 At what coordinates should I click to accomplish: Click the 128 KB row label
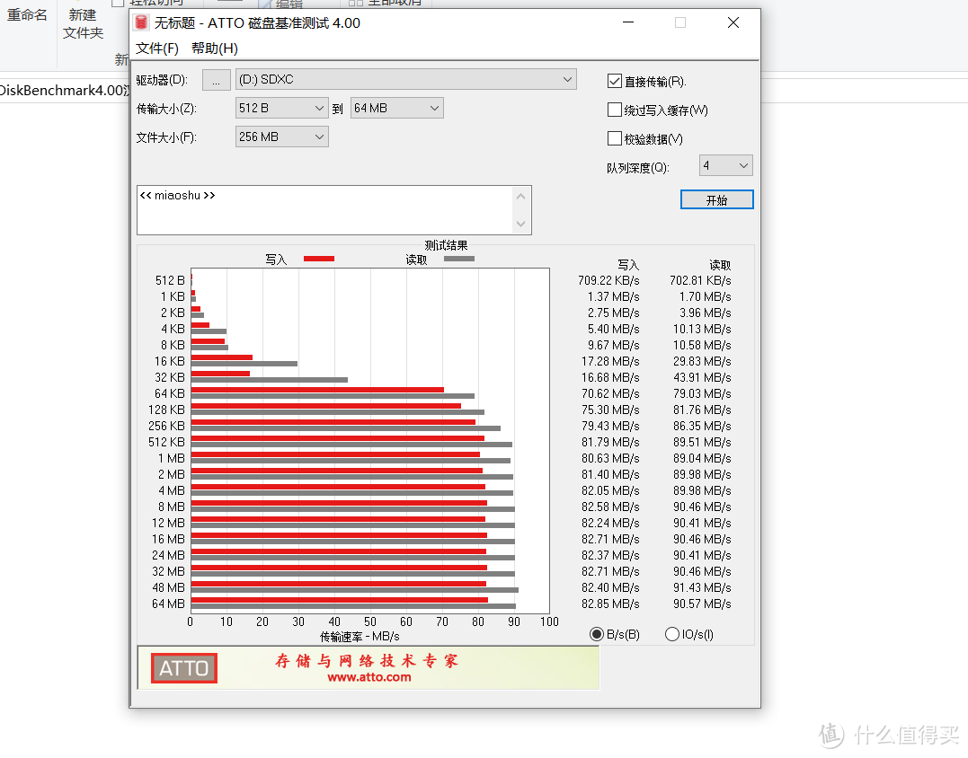(166, 410)
